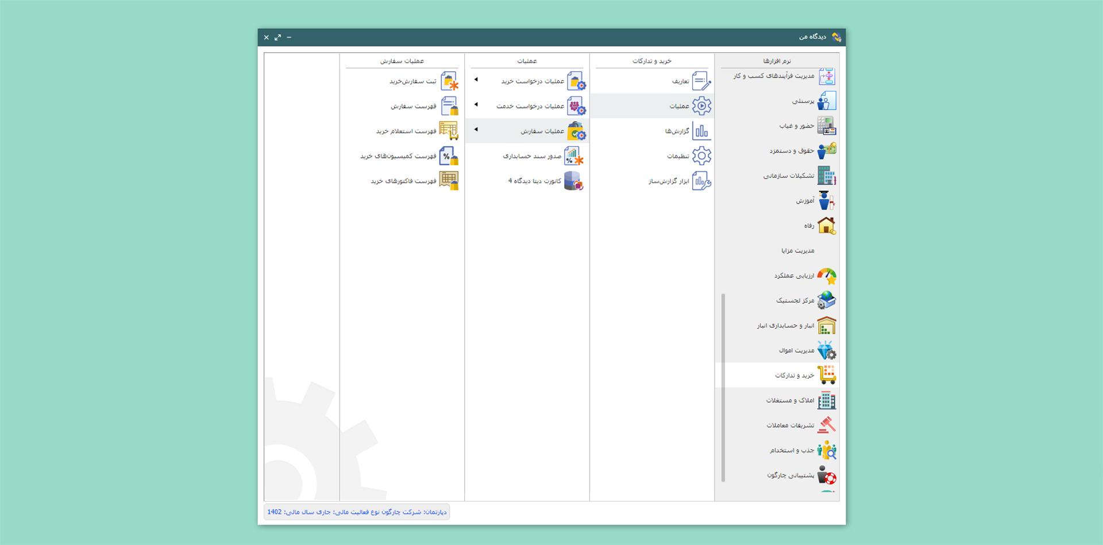Image resolution: width=1103 pixels, height=545 pixels.
Task: Click صدور سند حسابداری icon
Action: 573,156
